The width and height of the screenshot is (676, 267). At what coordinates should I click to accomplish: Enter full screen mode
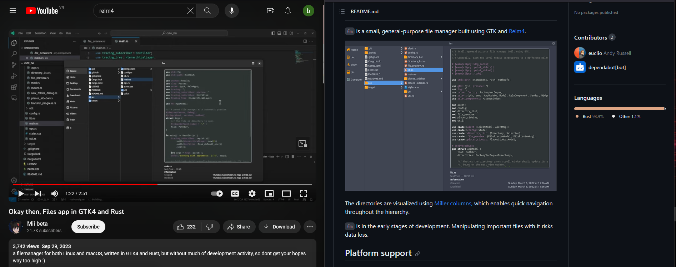[x=304, y=194]
